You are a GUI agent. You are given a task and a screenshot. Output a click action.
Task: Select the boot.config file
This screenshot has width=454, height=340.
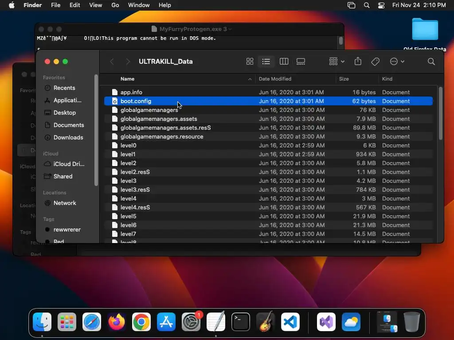pos(268,101)
